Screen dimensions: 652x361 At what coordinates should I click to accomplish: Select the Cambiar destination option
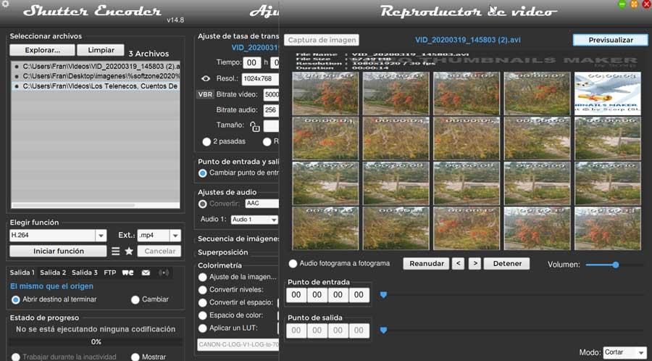pyautogui.click(x=135, y=299)
